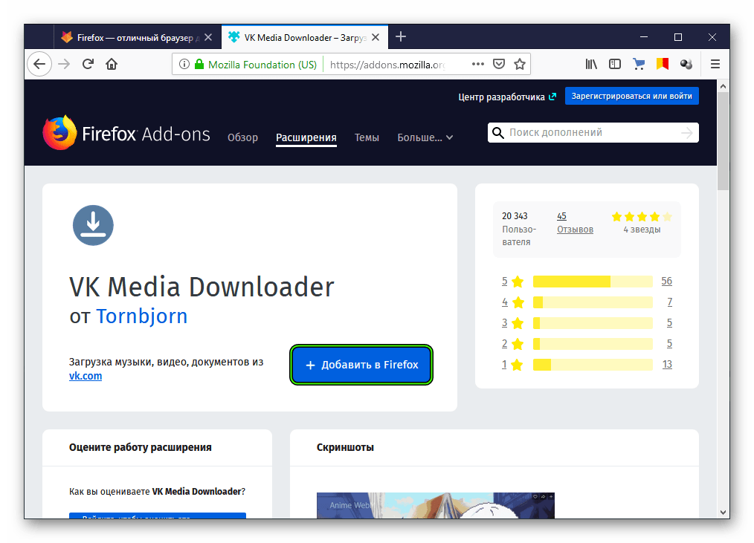Open the 56 five-star reviews count
Image resolution: width=754 pixels, height=543 pixels.
666,281
